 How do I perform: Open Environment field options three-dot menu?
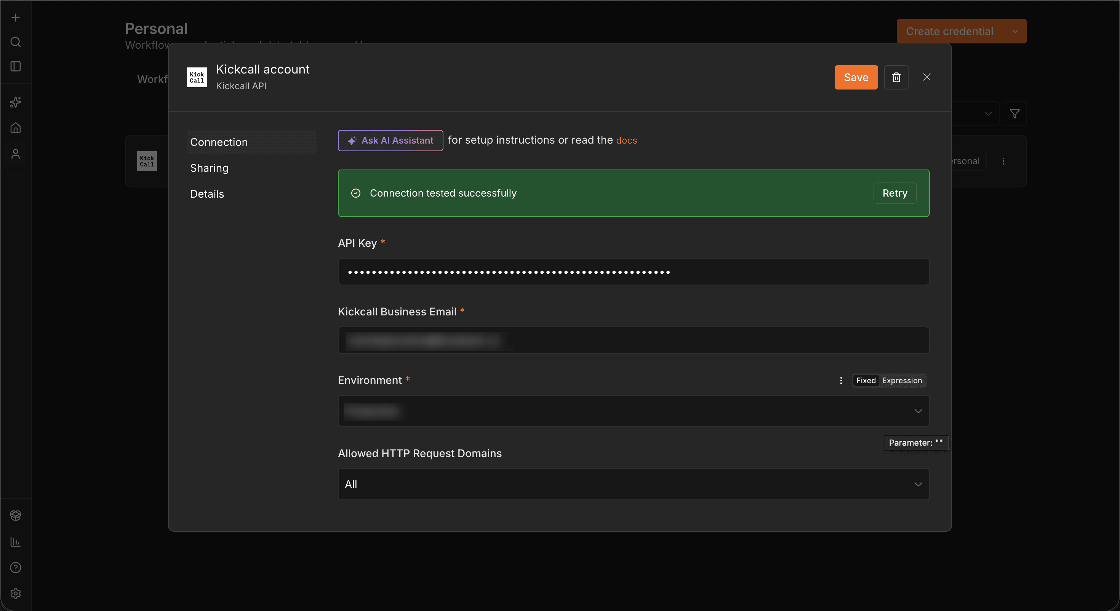point(841,381)
